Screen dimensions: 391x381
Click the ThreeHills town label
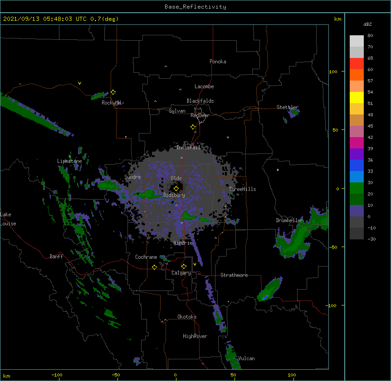242,189
